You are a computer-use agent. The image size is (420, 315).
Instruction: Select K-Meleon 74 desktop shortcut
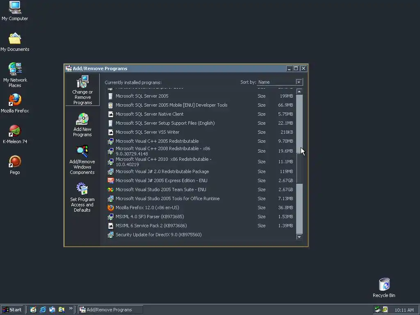[x=15, y=134]
